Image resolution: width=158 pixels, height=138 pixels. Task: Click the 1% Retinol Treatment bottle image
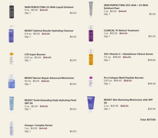[91, 34]
